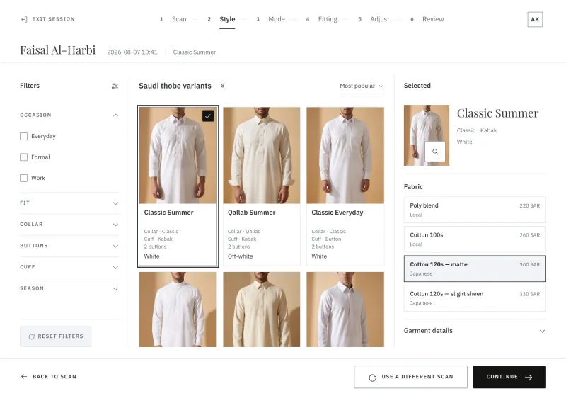Click the Off-white color label
566x396 pixels.
click(240, 256)
